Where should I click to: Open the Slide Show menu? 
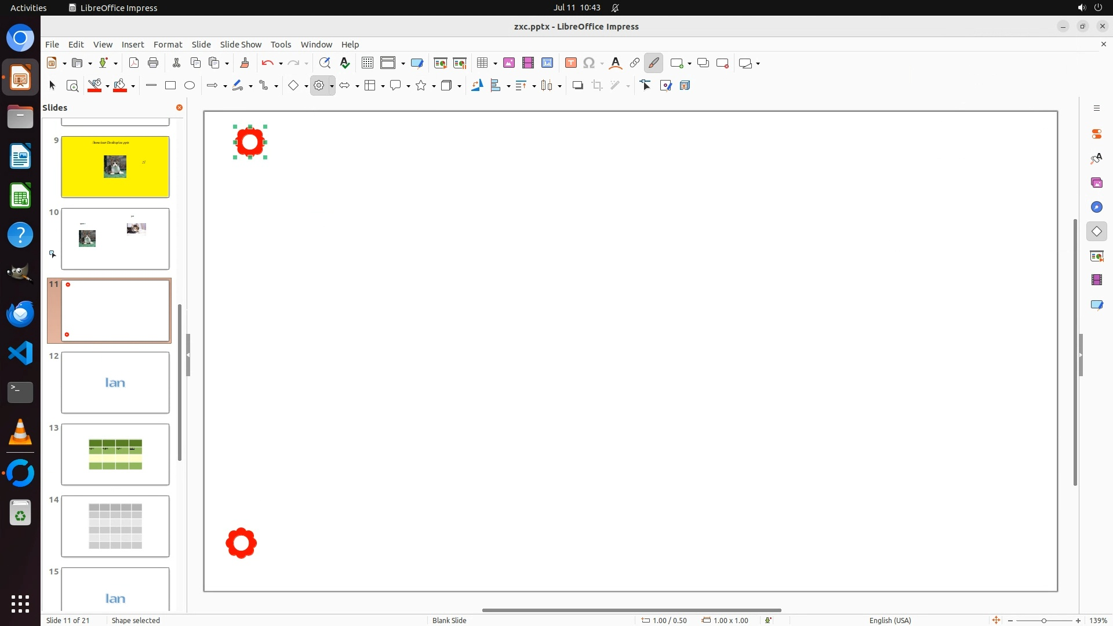[x=240, y=45]
